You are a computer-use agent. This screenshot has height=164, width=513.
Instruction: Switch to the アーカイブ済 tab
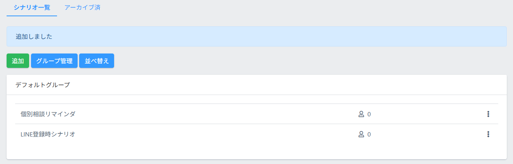point(82,7)
